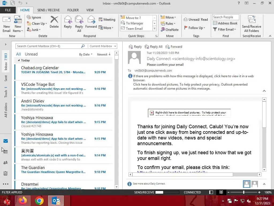Click the zoom slider handle
Screen dimensions: 274x206
click(x=244, y=192)
